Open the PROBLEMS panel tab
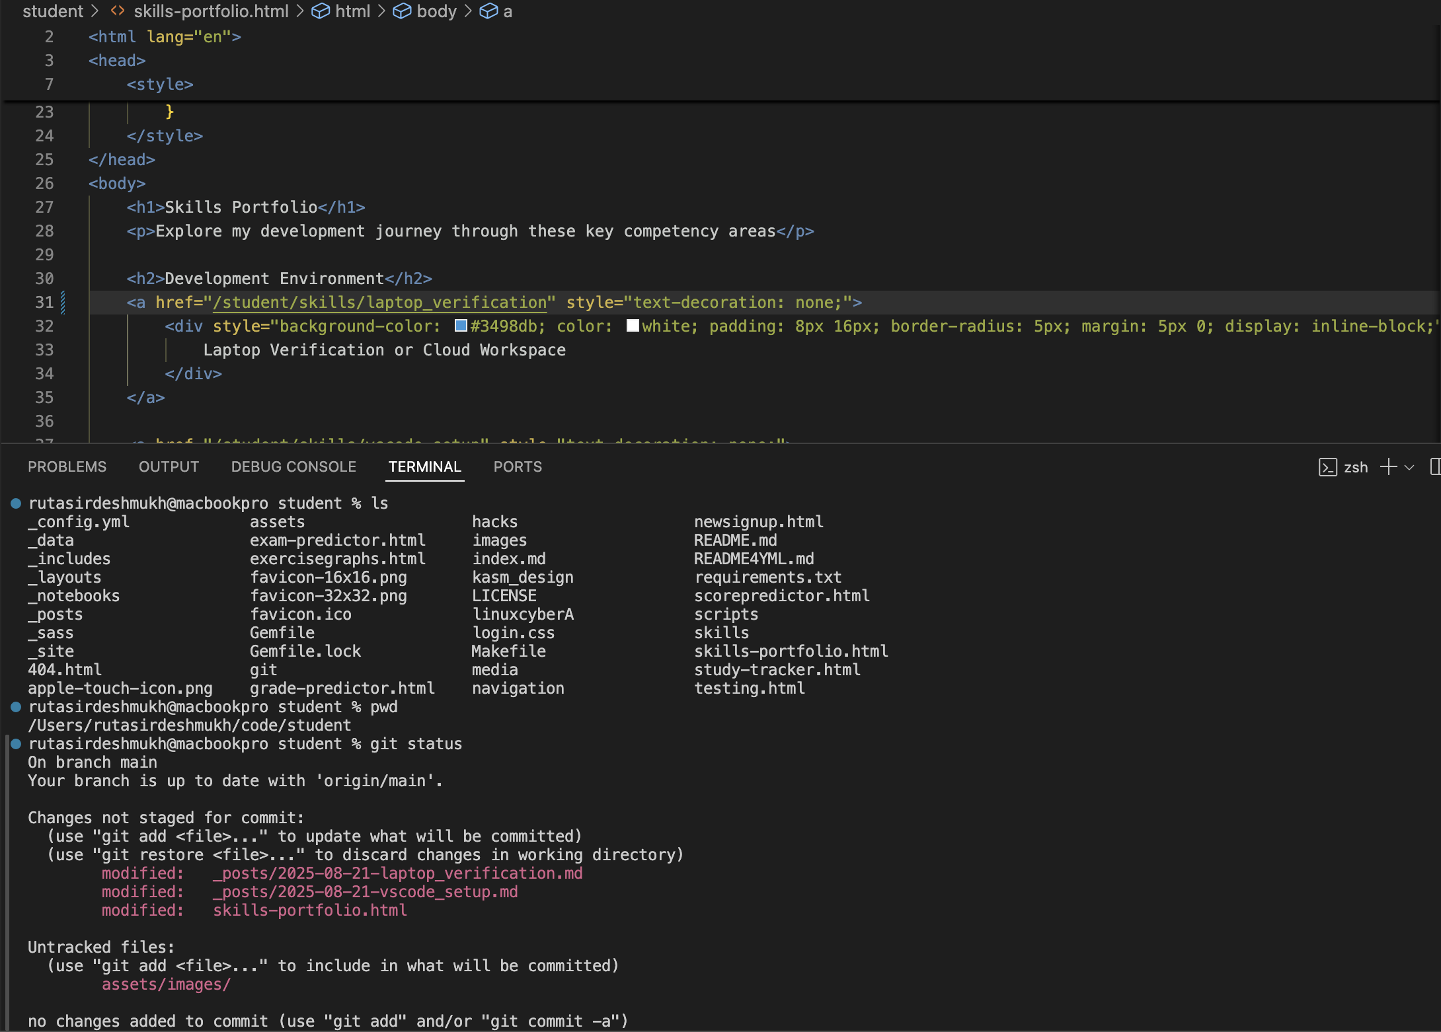 tap(67, 467)
